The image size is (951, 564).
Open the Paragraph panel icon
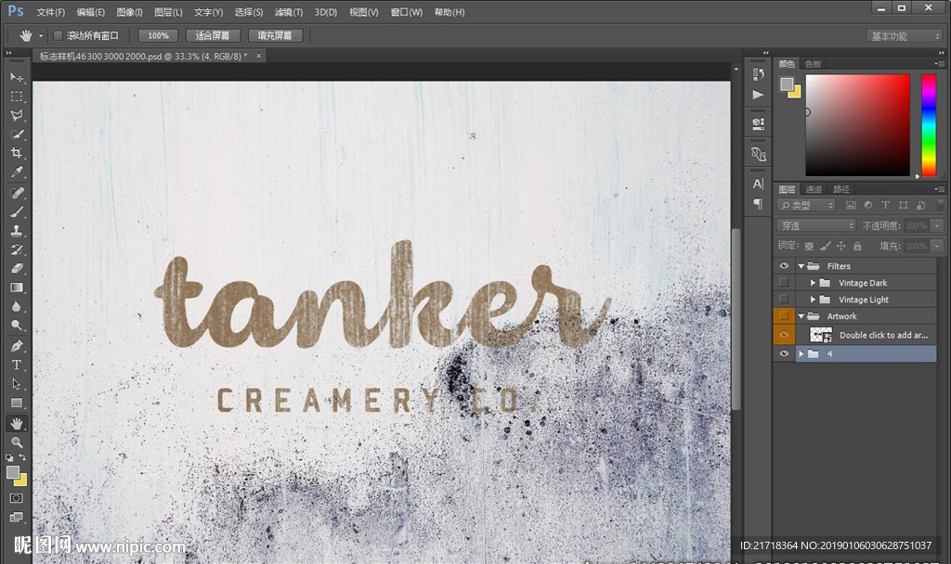pos(758,203)
